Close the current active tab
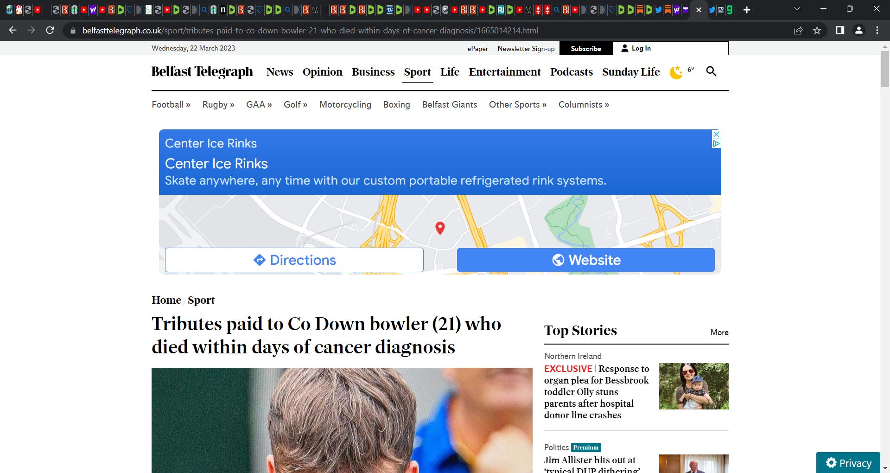 [699, 10]
